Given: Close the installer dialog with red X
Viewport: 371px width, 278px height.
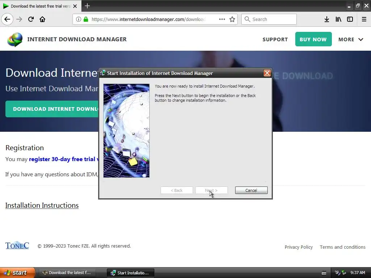Looking at the screenshot, I should click(267, 73).
